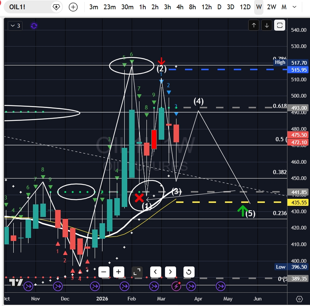Click the (5) wave label

250,214
